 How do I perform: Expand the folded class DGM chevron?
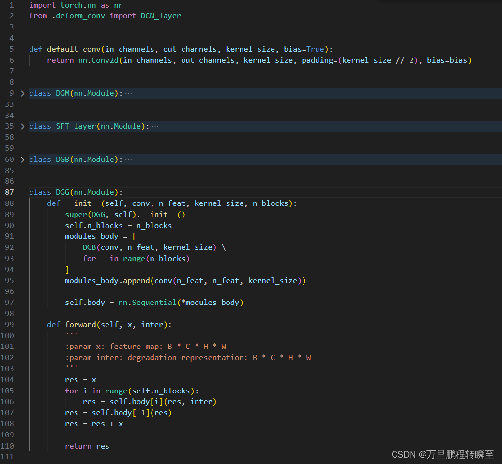coord(22,93)
